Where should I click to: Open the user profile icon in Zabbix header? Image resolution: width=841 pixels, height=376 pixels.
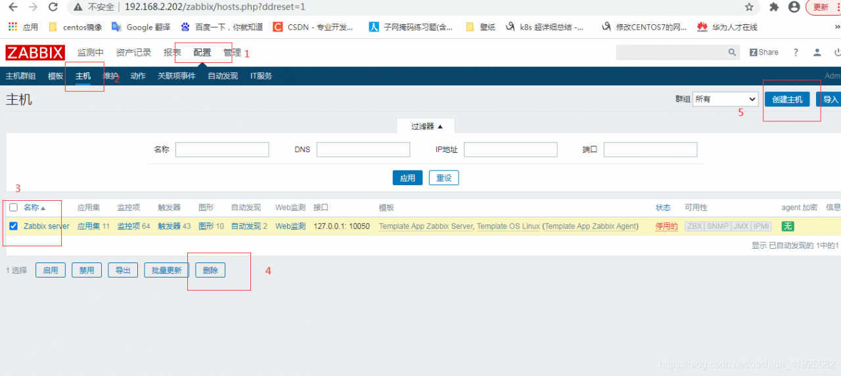817,52
